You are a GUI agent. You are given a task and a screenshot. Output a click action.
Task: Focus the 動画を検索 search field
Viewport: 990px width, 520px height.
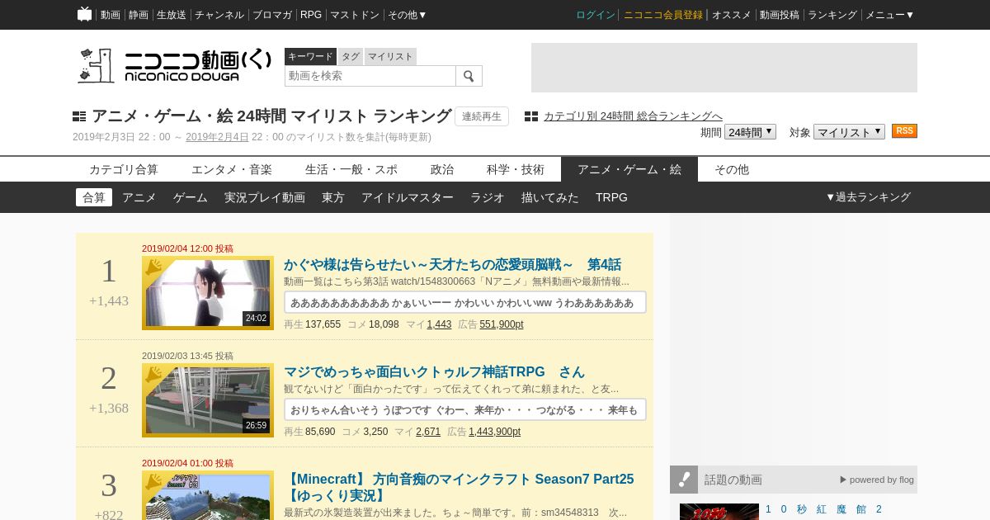coord(370,76)
